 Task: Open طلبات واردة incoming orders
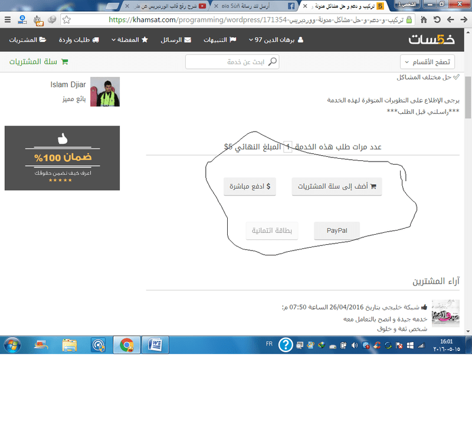79,40
